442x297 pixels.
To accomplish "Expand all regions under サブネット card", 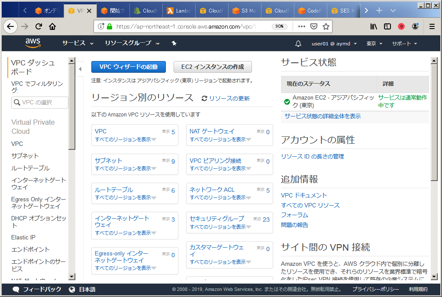I will point(126,168).
